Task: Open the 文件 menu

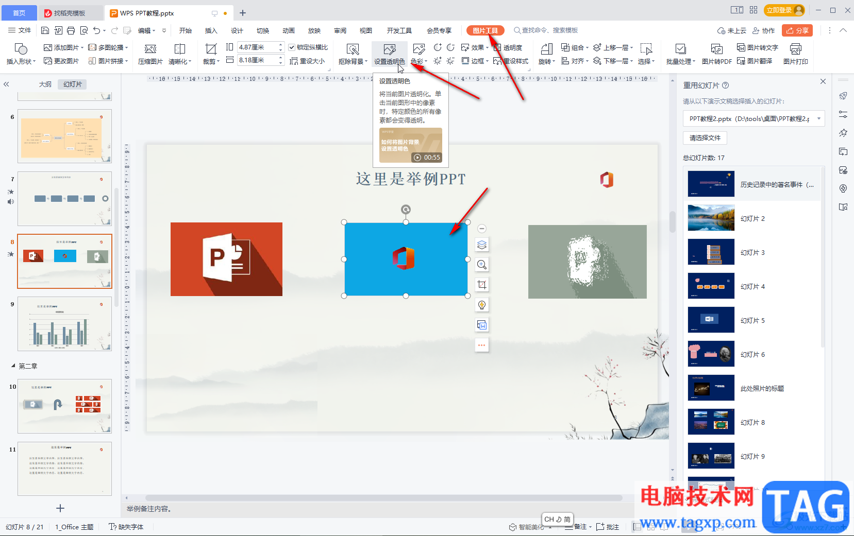Action: [20, 30]
